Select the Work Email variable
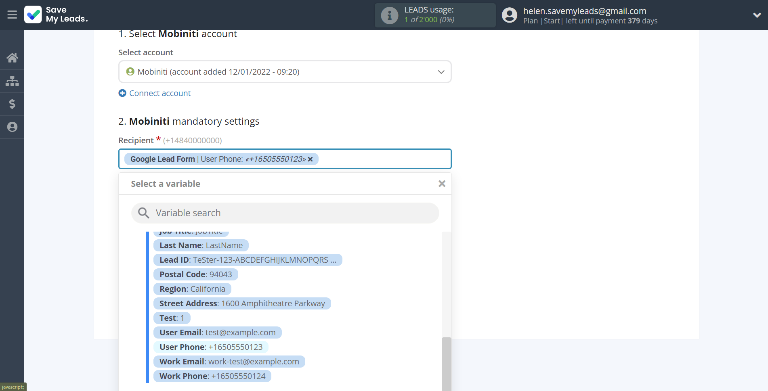Viewport: 768px width, 391px height. pos(229,362)
